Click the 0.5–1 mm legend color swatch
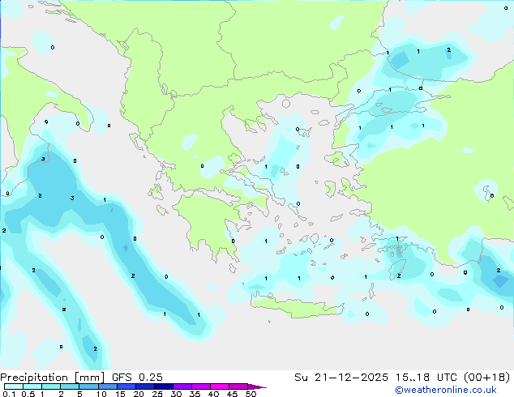Viewport: 514px width, 397px height. (32, 386)
